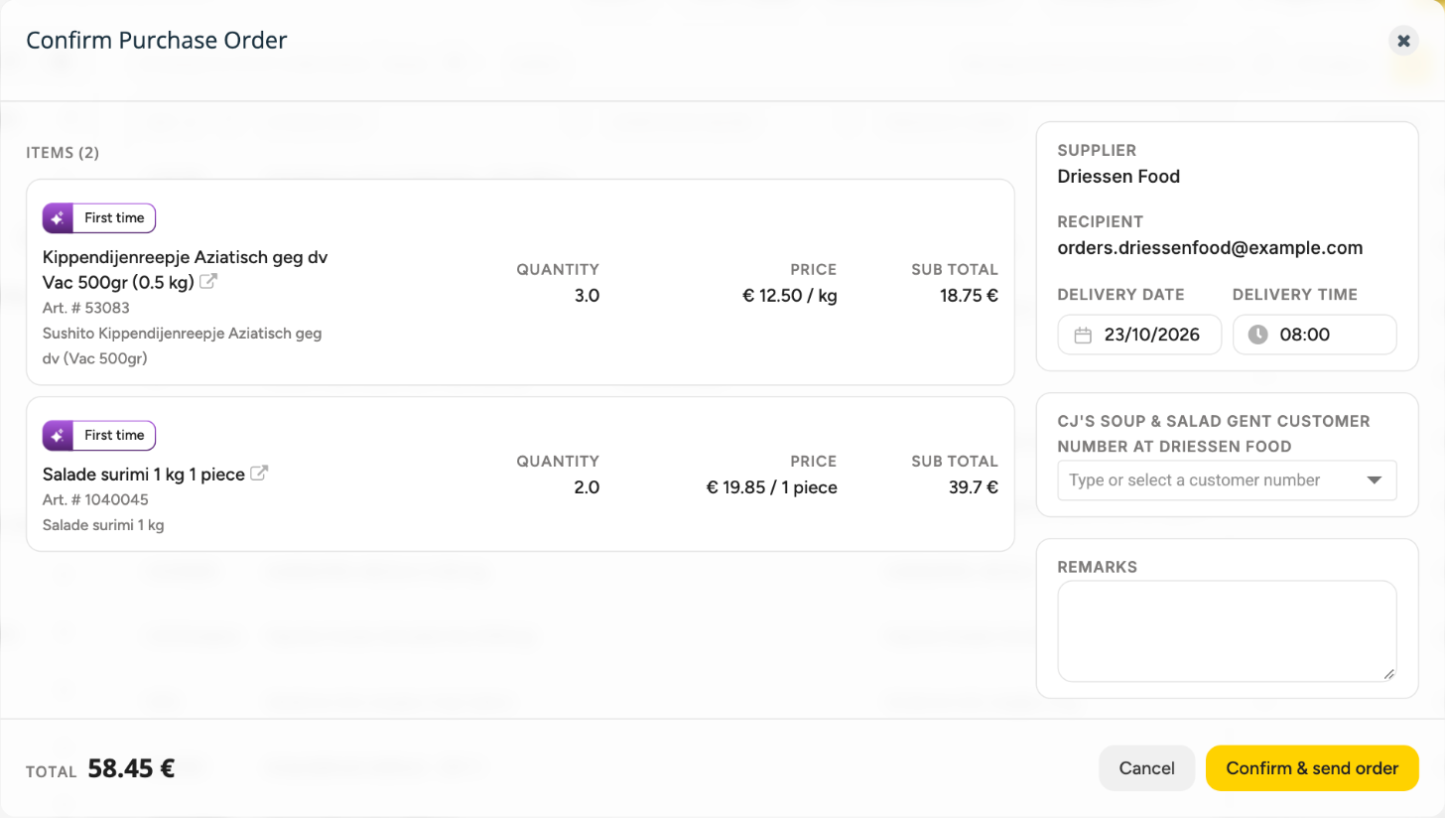Viewport: 1445px width, 818px height.
Task: Open external link icon for Salade surimi
Action: coord(258,474)
